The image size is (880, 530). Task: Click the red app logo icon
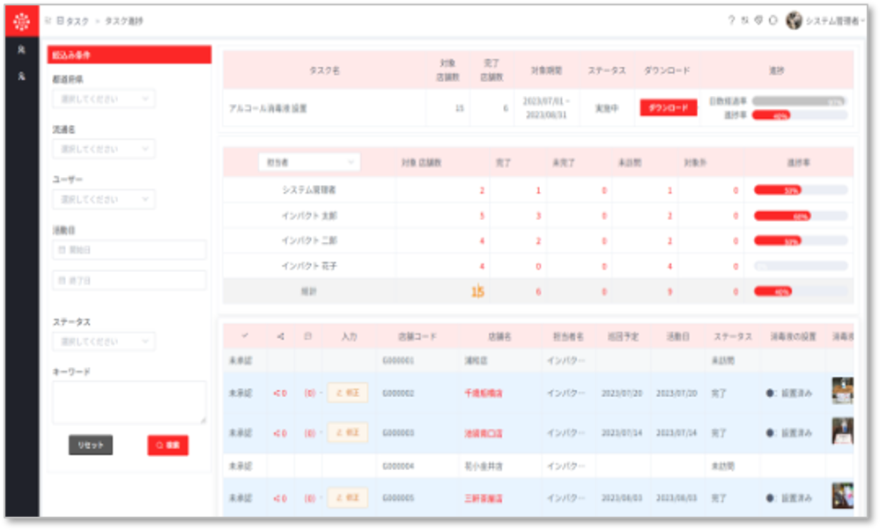(22, 21)
